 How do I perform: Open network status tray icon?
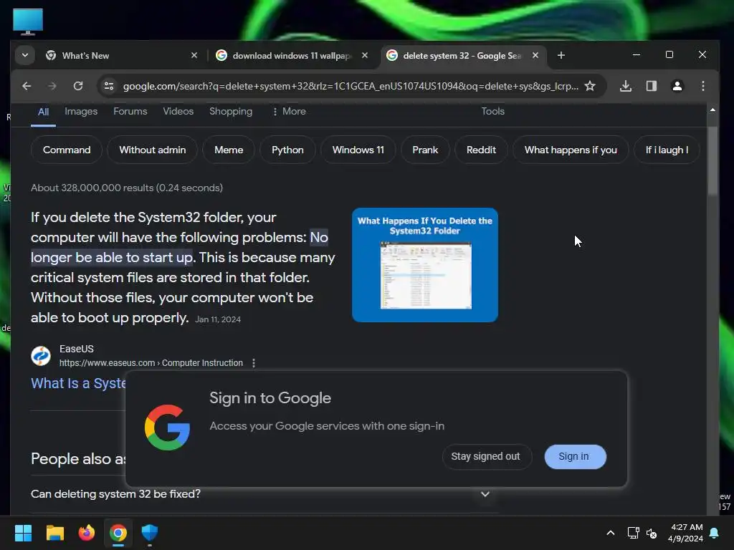point(633,533)
